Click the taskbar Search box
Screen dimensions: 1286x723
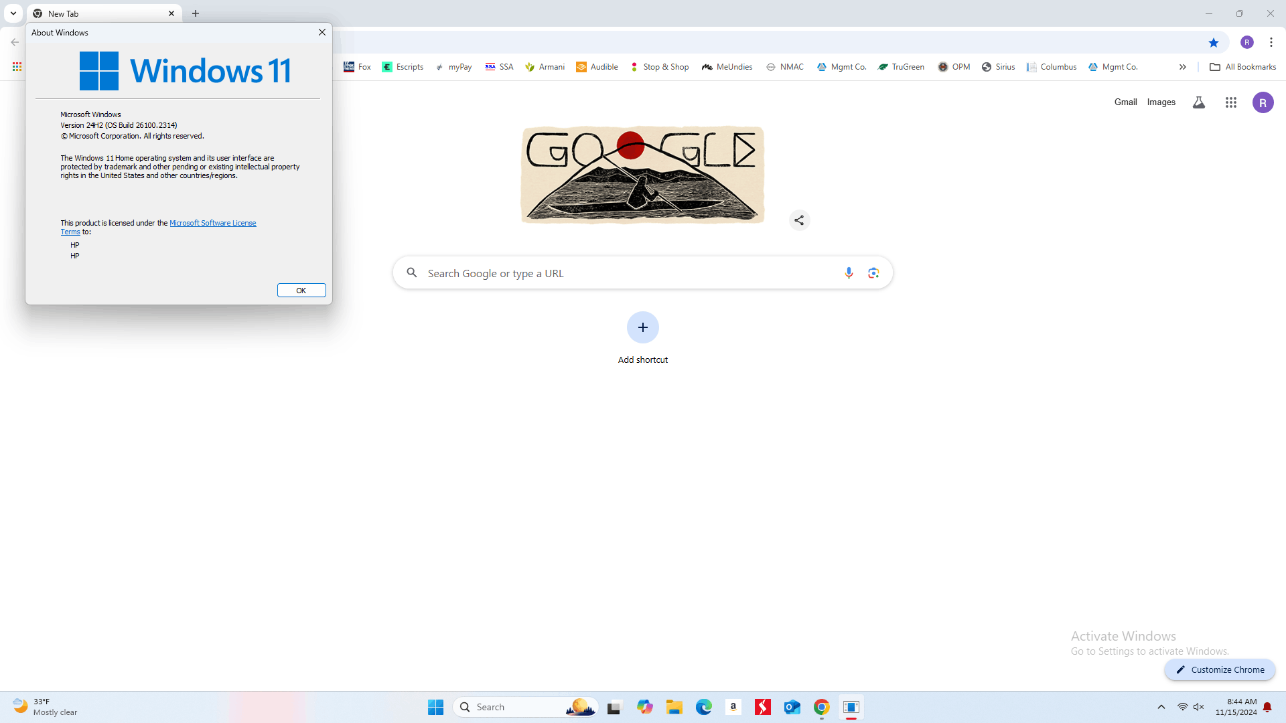pos(526,707)
